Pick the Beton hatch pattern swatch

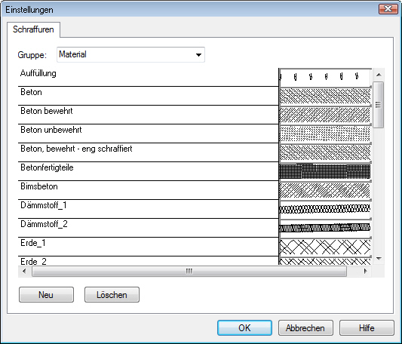coord(325,97)
